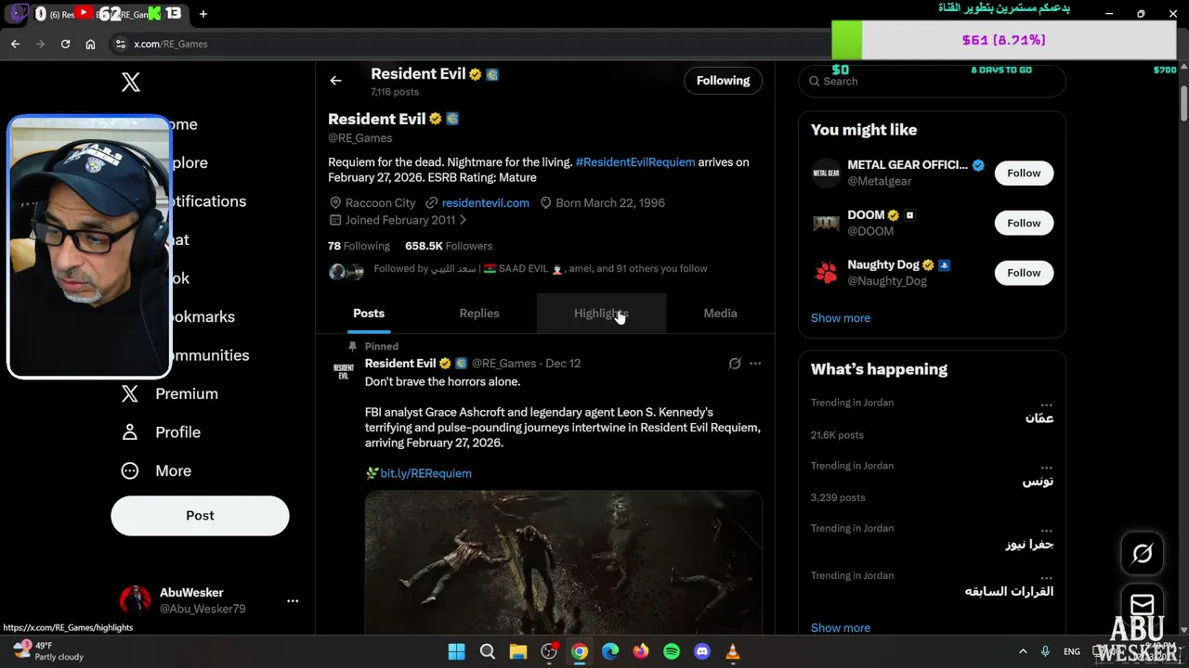This screenshot has height=668, width=1189.
Task: Open File Explorer from the taskbar
Action: (x=518, y=651)
